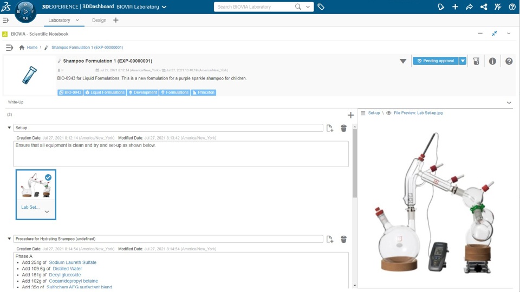Expand the BIOVIA Laboratory dashboard dropdown
The image size is (520, 292).
164,7
